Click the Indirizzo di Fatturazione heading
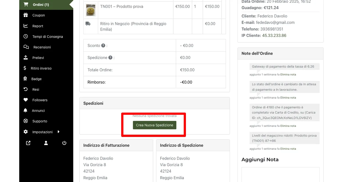 click(x=106, y=145)
